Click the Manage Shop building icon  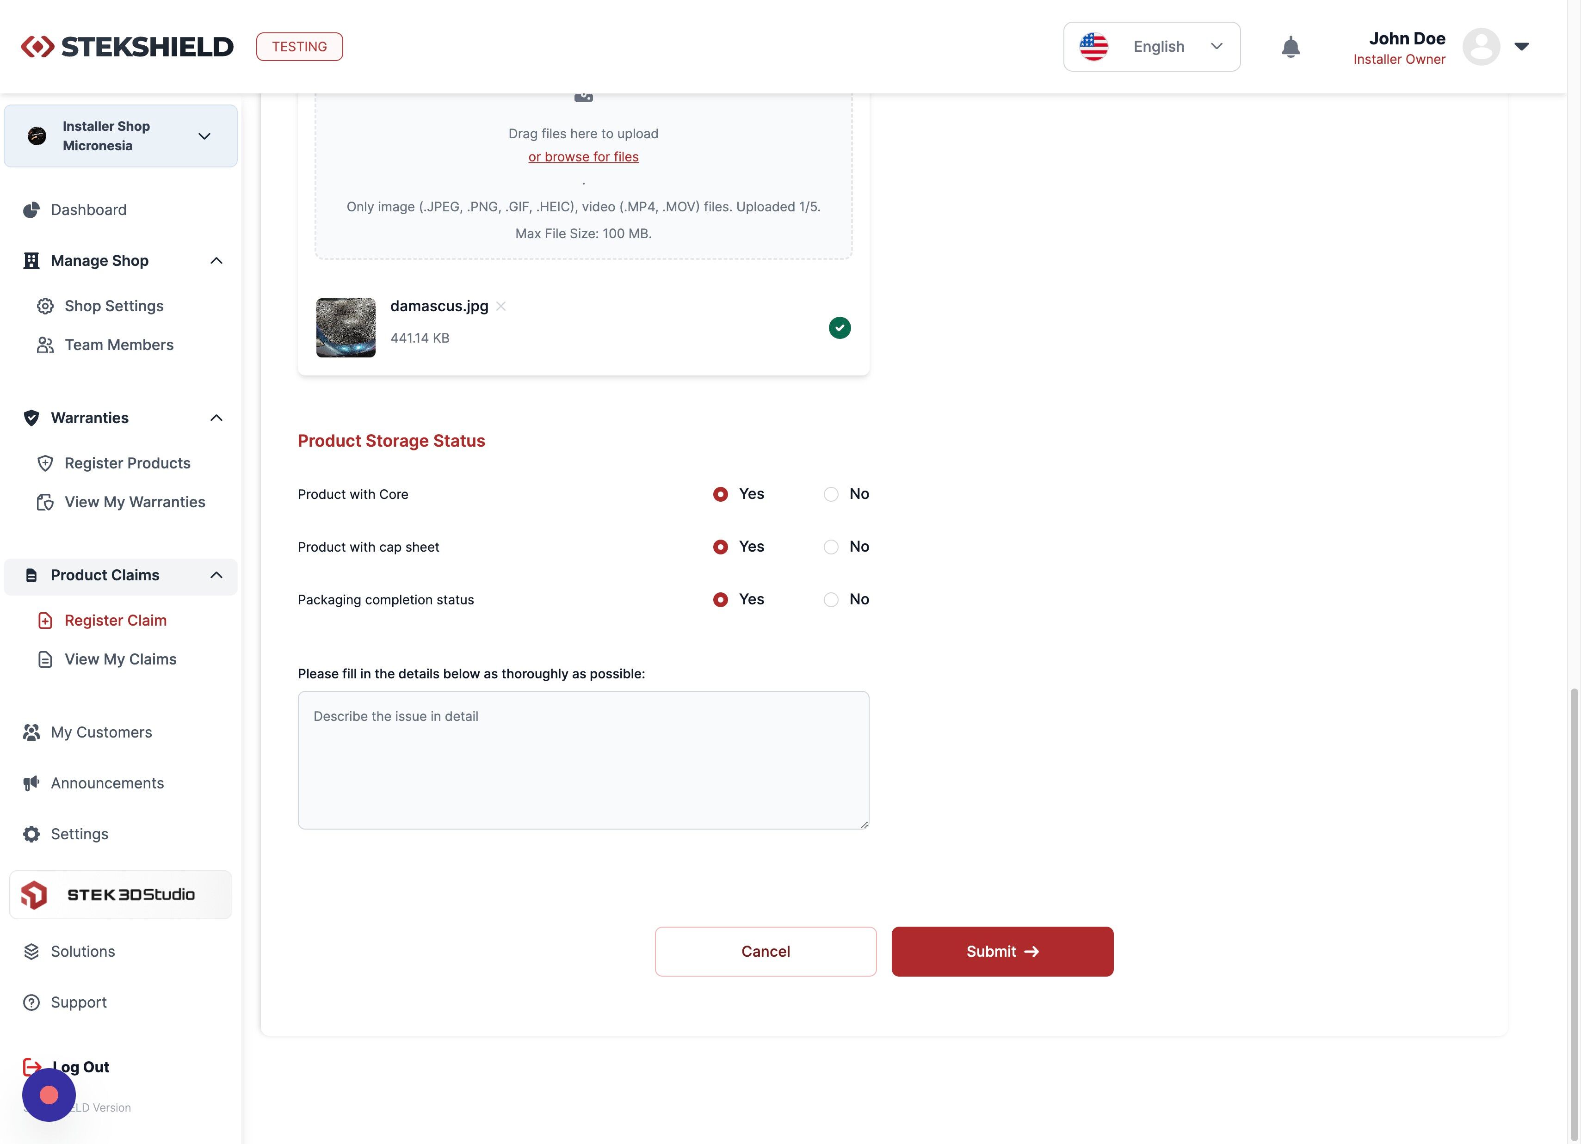point(31,261)
